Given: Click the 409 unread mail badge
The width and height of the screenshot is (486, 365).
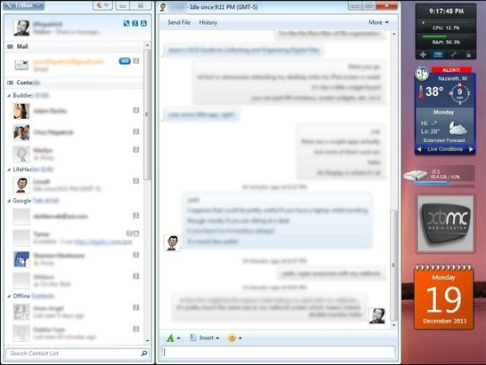Looking at the screenshot, I should point(125,61).
